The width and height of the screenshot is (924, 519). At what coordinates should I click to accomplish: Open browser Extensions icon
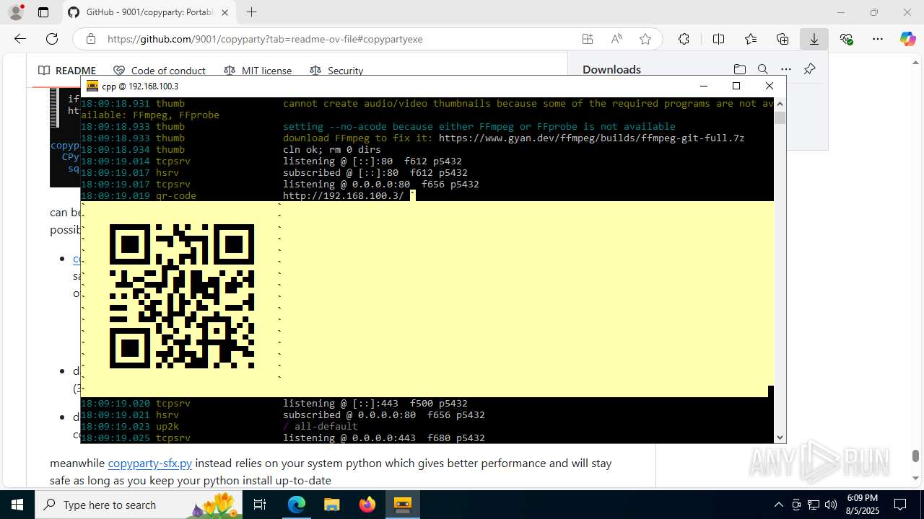pos(684,39)
